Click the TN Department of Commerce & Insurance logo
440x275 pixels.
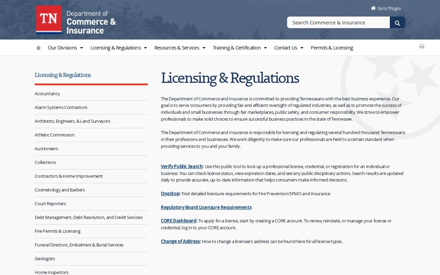click(x=76, y=20)
